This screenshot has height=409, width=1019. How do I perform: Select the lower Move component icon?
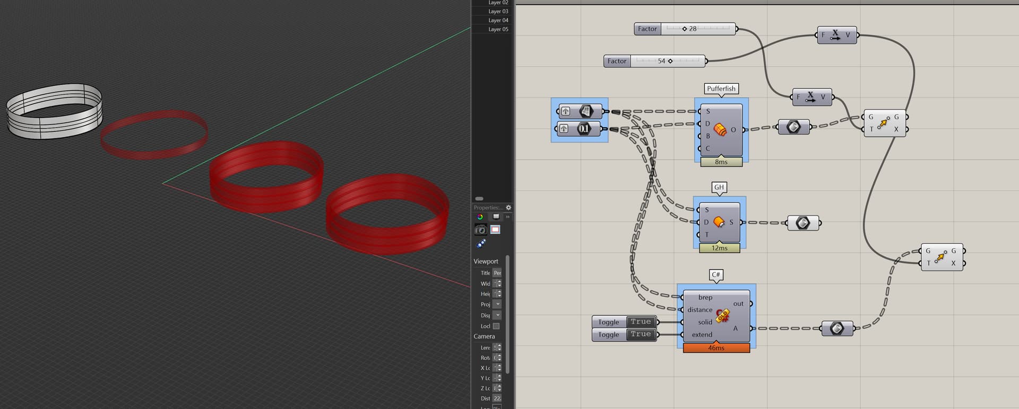pyautogui.click(x=940, y=256)
